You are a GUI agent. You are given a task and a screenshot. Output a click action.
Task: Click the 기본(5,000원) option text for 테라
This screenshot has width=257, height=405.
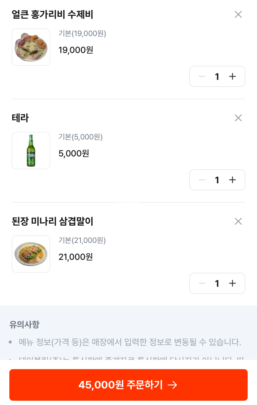80,137
